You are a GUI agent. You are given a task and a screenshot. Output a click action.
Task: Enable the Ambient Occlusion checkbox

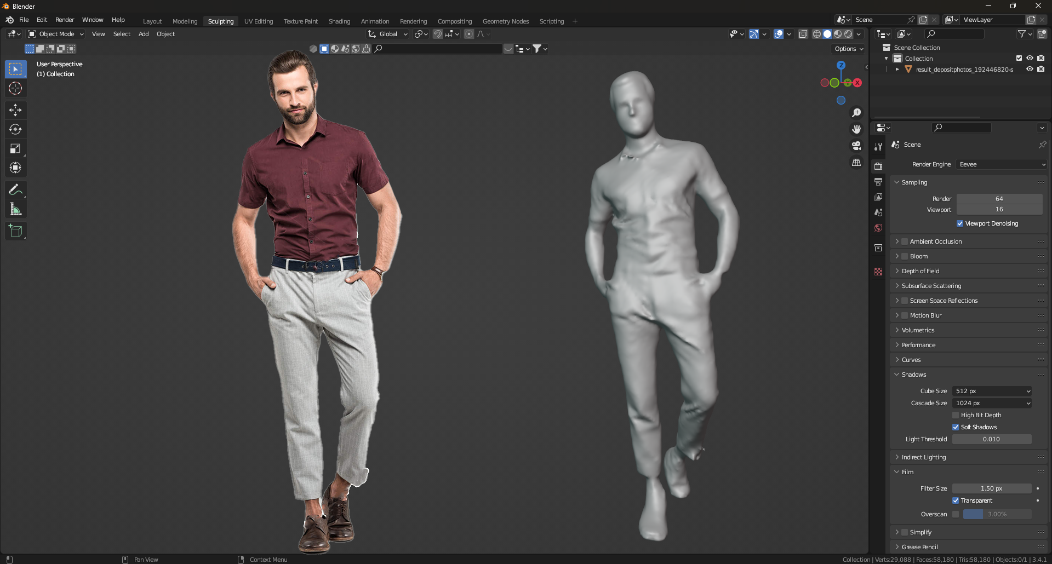(905, 241)
